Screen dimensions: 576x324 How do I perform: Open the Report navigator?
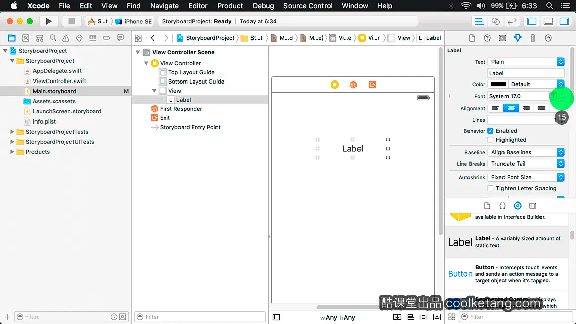(x=120, y=38)
